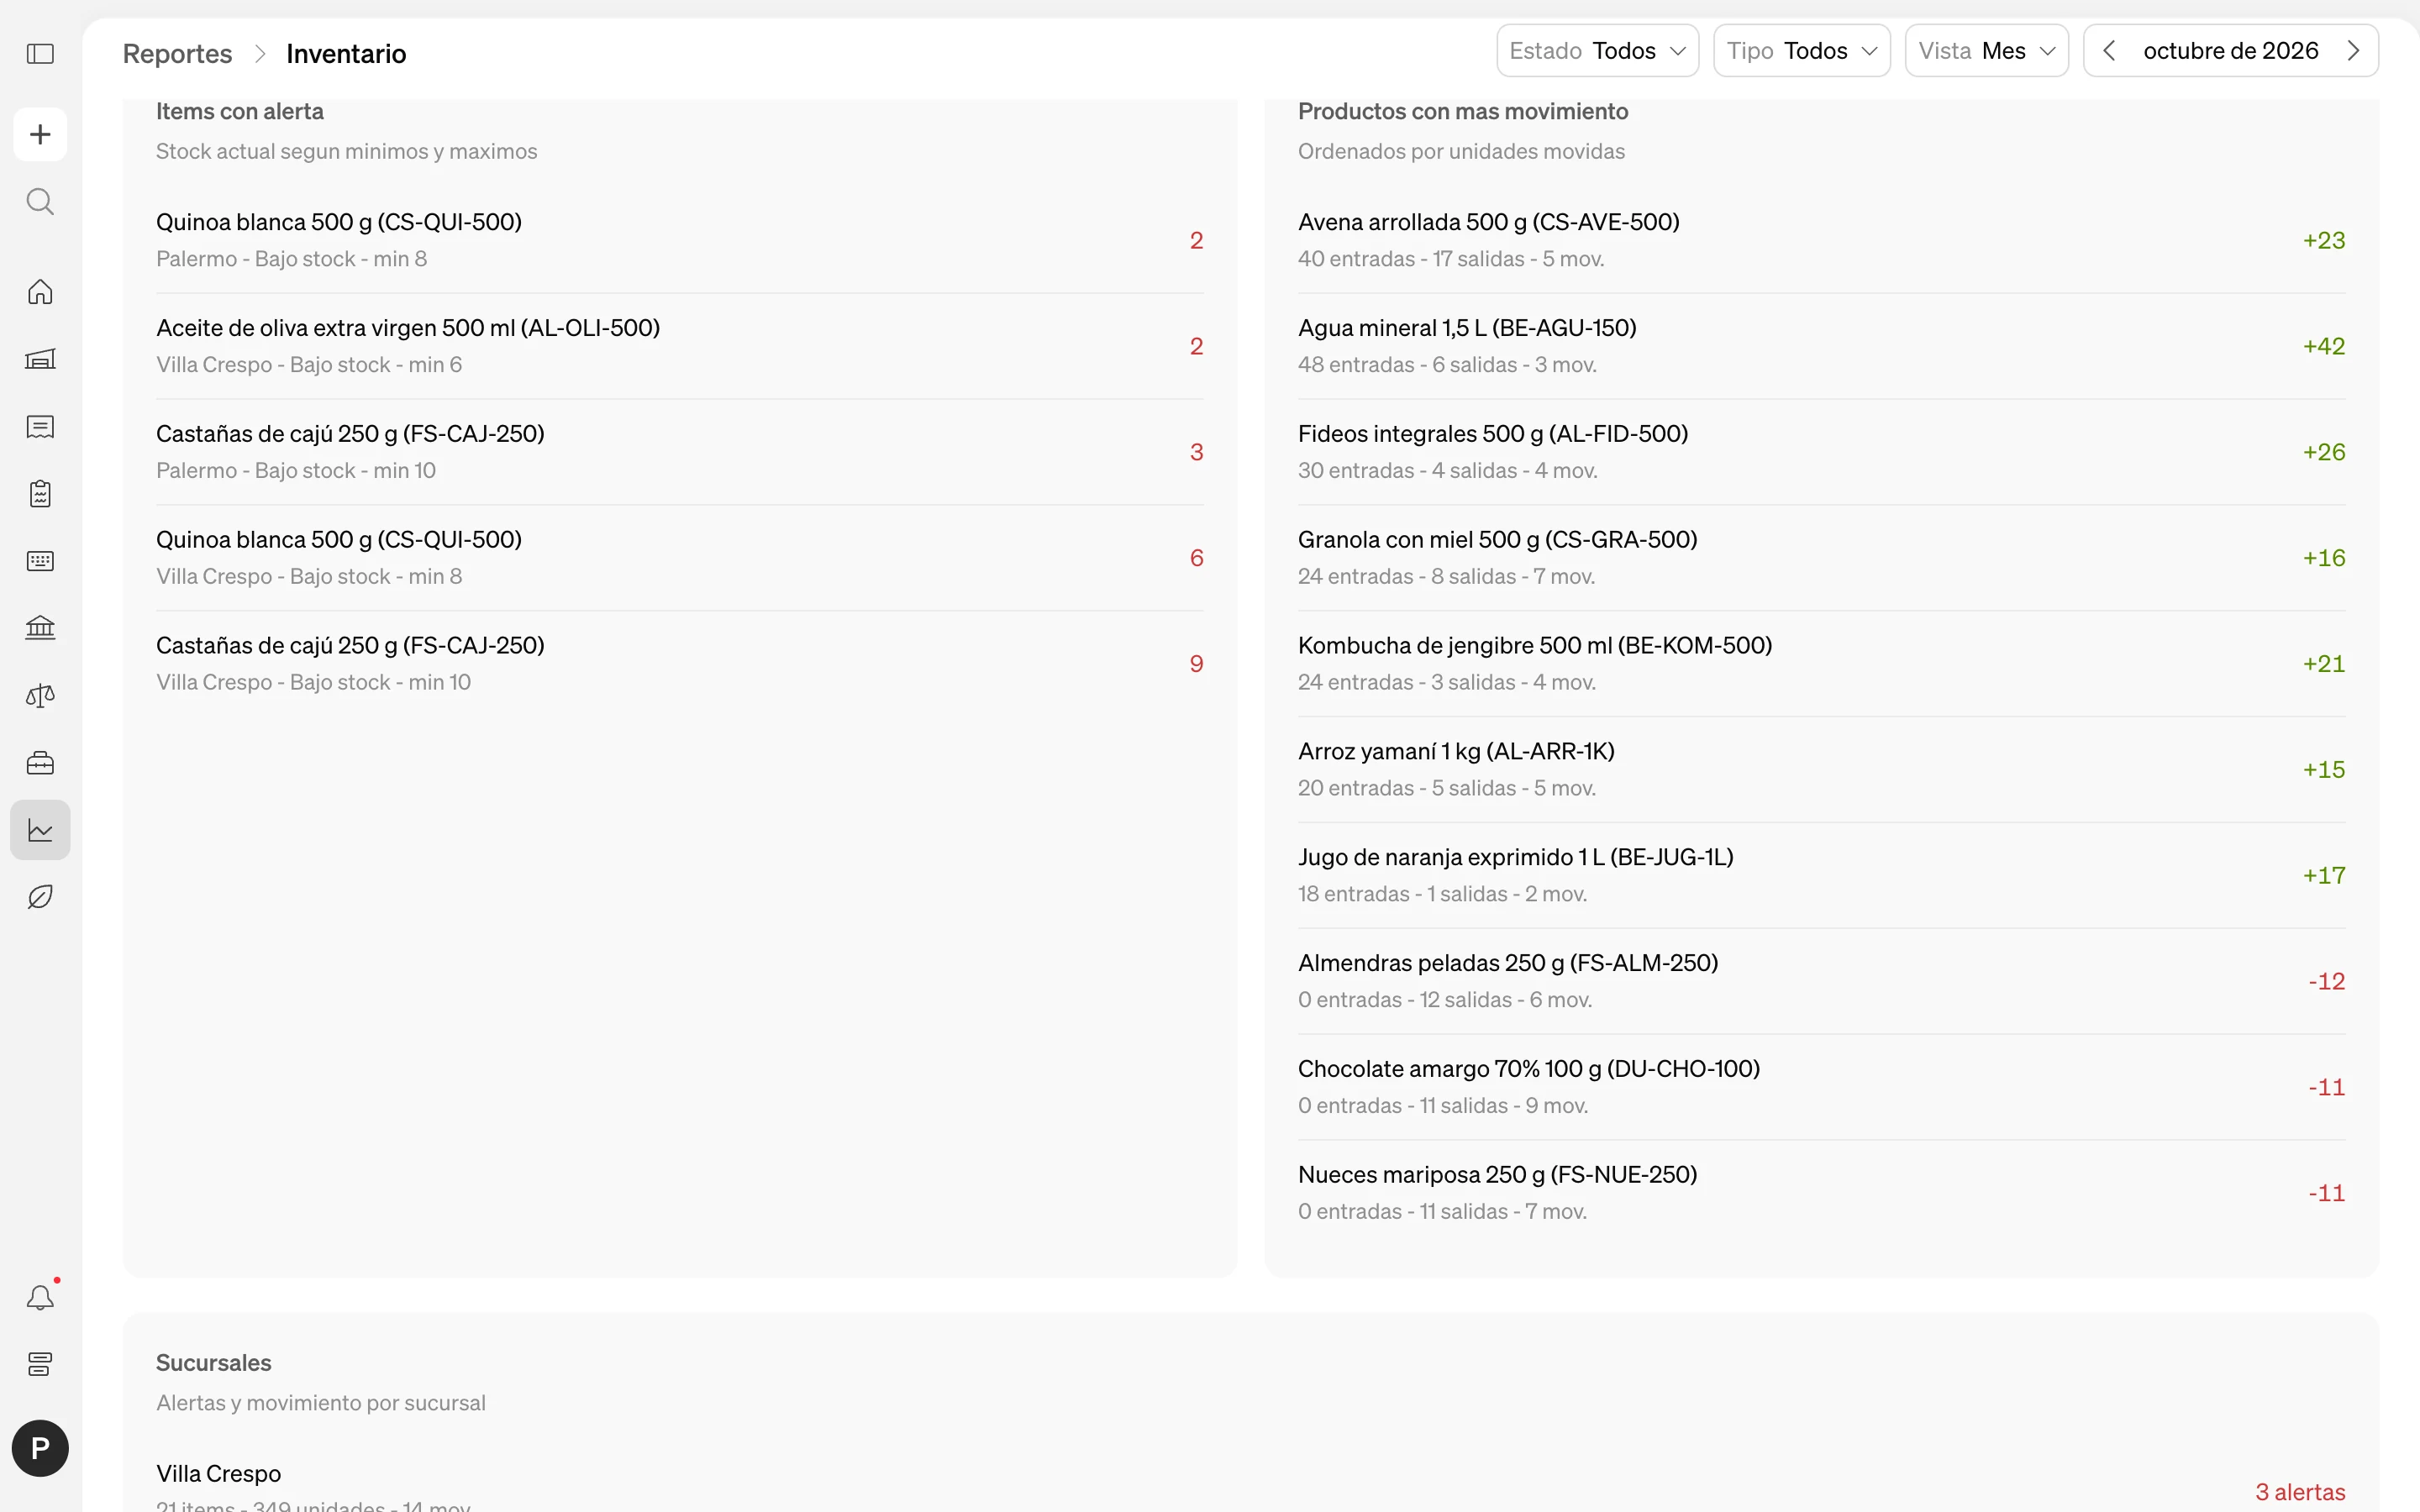Open Villa Crespo sucursal row
The height and width of the screenshot is (1512, 2420).
tap(1250, 1485)
